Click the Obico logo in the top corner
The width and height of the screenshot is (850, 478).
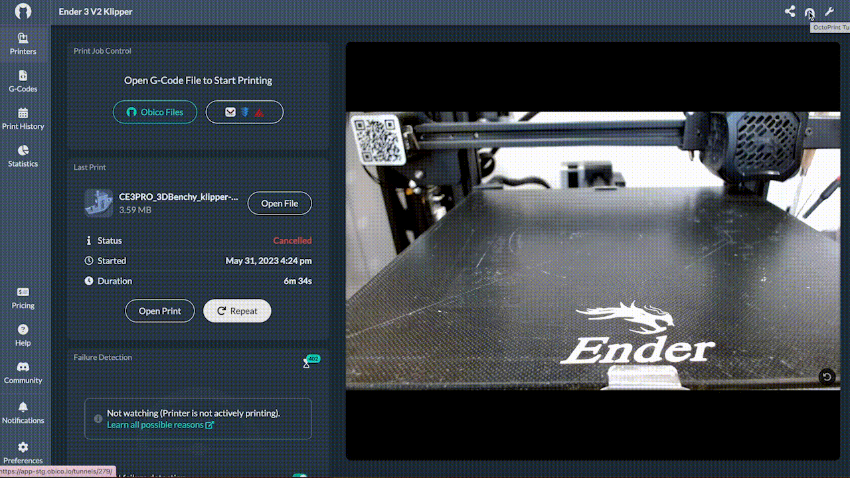click(23, 12)
